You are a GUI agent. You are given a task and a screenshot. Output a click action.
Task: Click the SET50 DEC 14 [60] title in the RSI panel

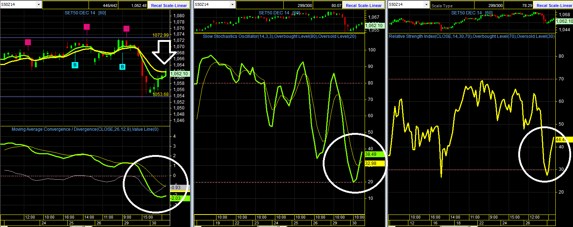pos(472,12)
